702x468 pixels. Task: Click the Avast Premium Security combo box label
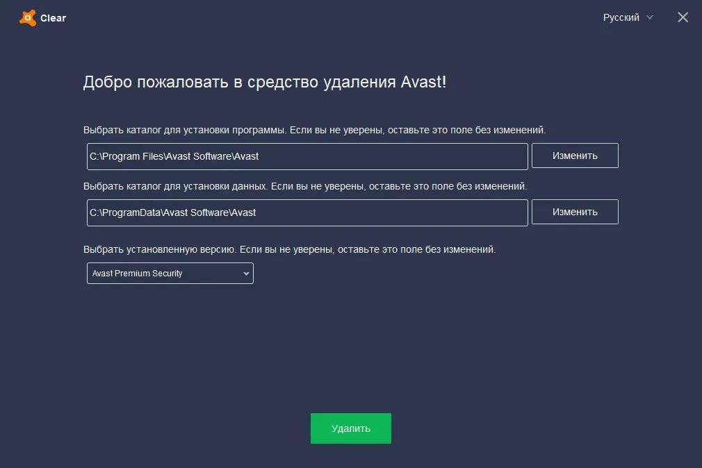coord(138,273)
